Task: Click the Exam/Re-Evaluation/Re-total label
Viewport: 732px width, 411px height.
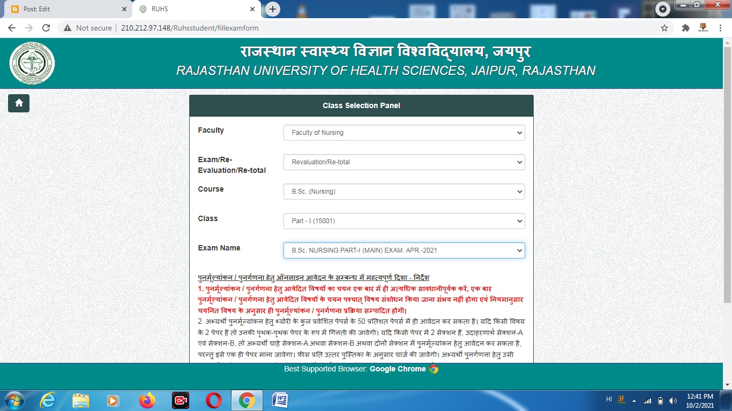Action: point(232,165)
